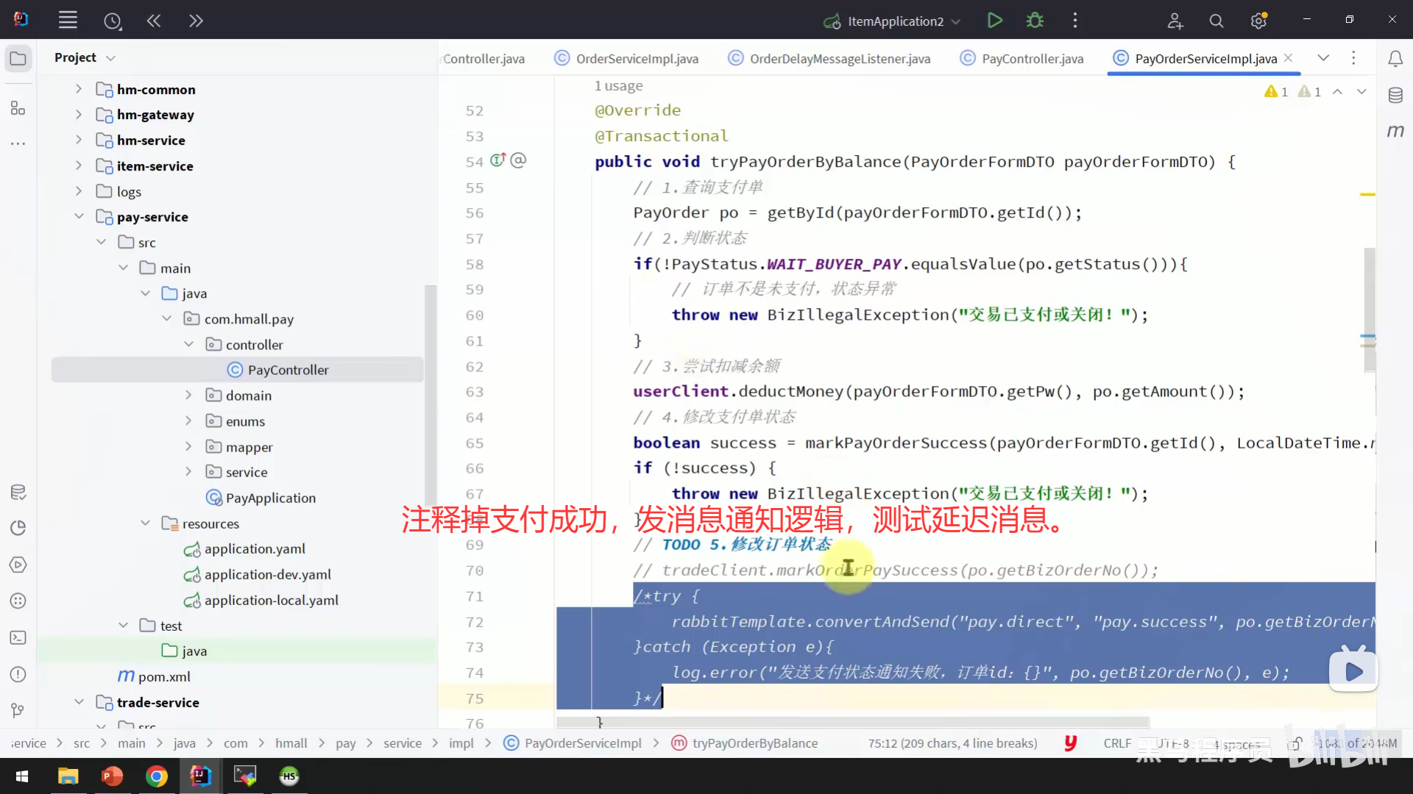Screen dimensions: 1413x794
Task: Collapse the pay-service module folder
Action: [x=79, y=216]
